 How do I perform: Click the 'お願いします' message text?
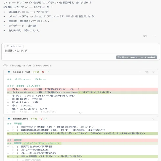click(16, 51)
